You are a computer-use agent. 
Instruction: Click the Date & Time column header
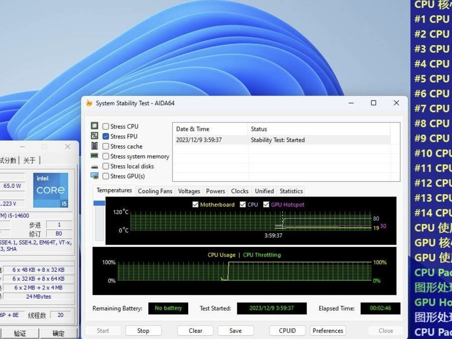click(x=210, y=129)
